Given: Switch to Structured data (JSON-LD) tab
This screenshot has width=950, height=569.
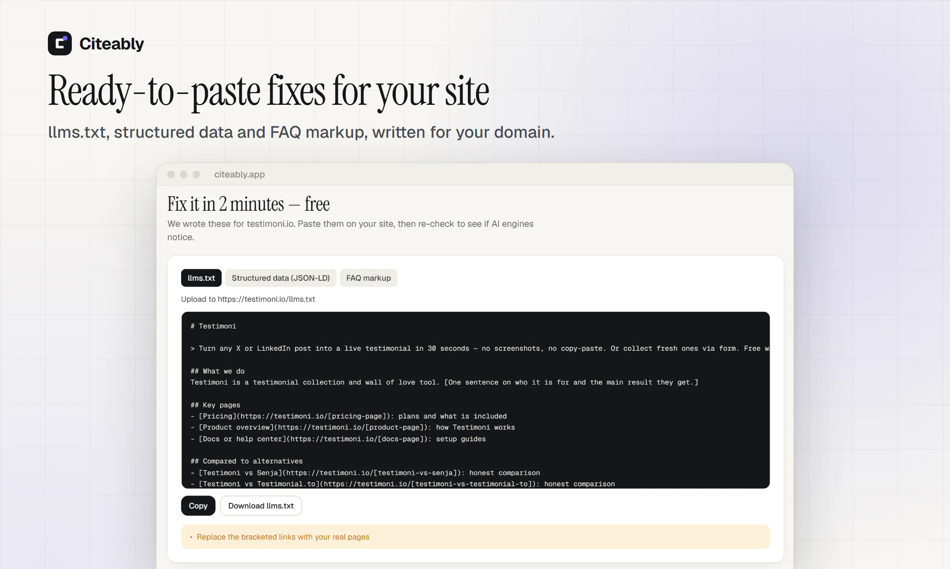Looking at the screenshot, I should pyautogui.click(x=281, y=278).
